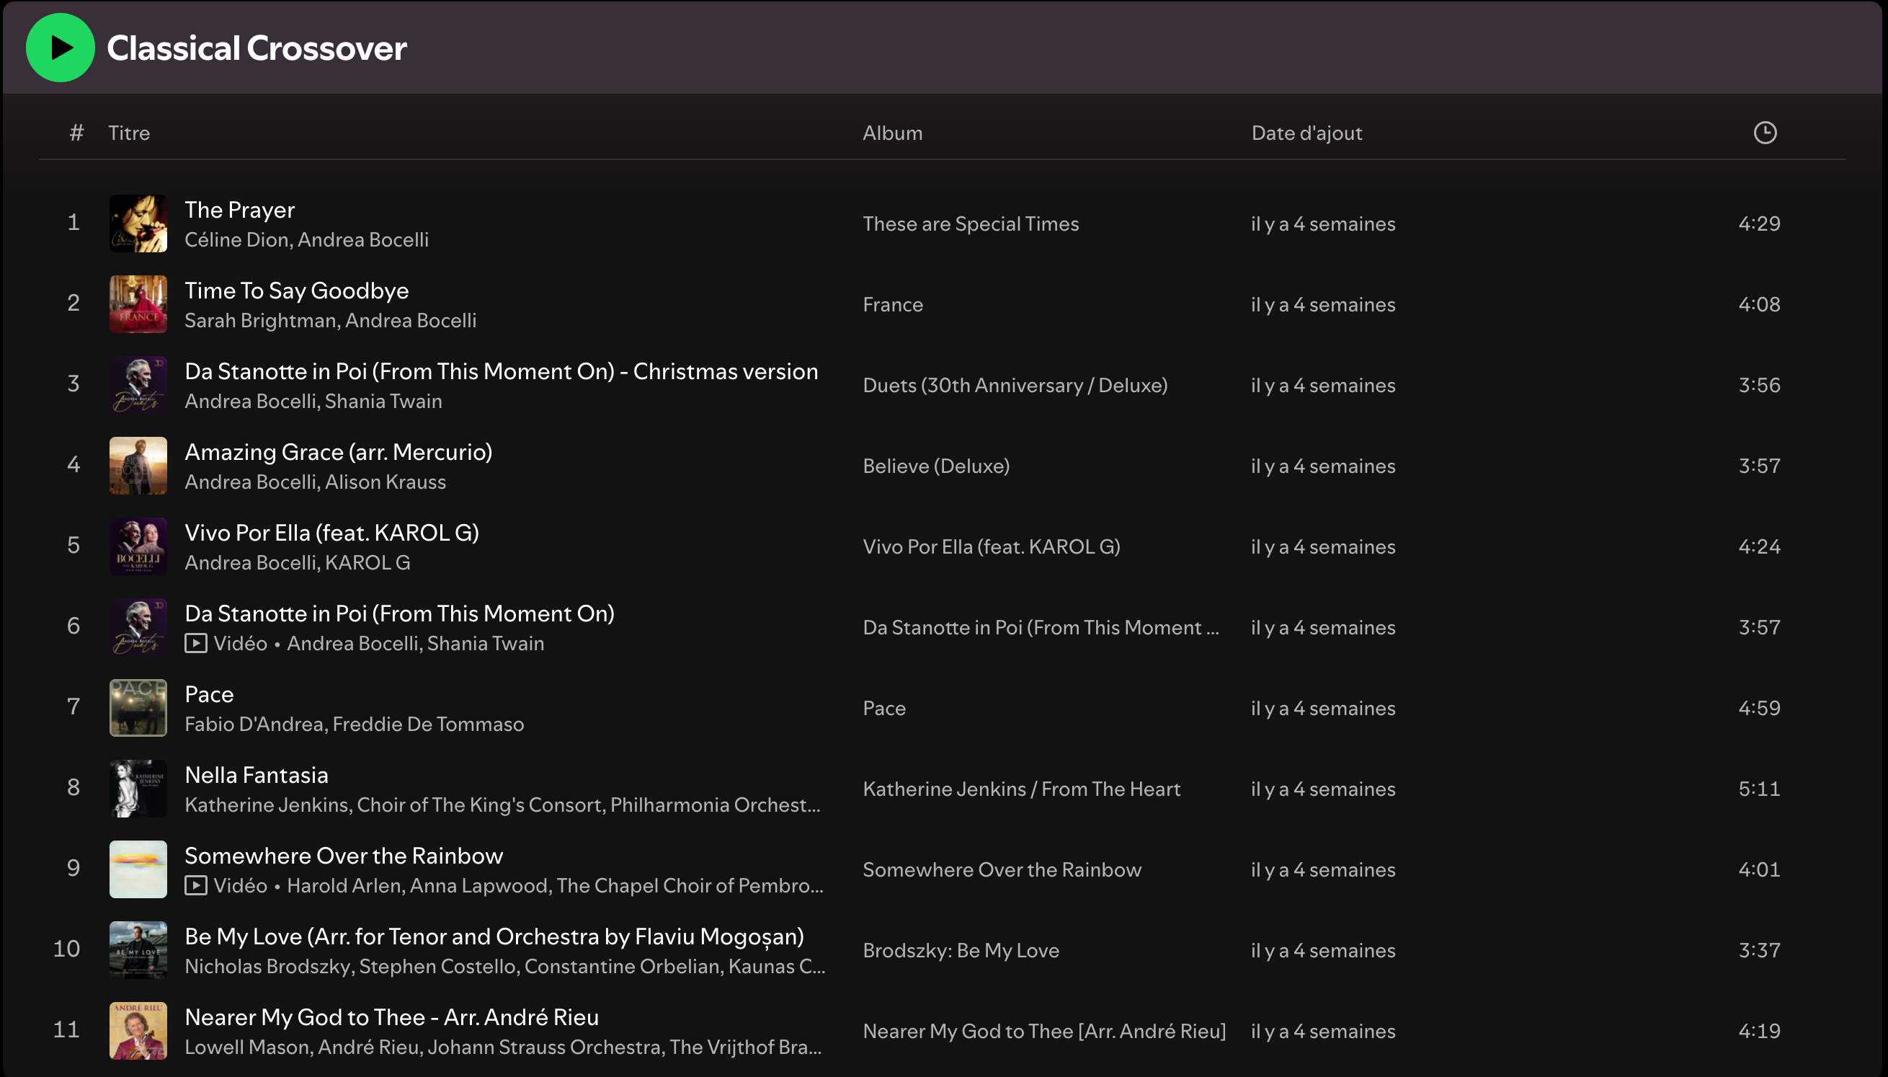Viewport: 1888px width, 1077px height.
Task: Select Amazing Grace (arr. Mercurio) title
Action: tap(339, 452)
